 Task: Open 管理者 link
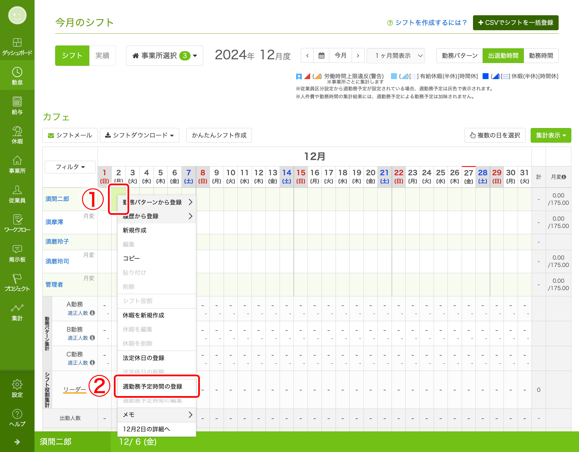[x=54, y=284]
